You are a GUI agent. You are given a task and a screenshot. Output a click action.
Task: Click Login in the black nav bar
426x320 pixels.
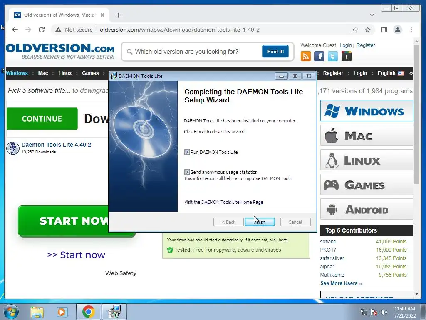click(360, 73)
